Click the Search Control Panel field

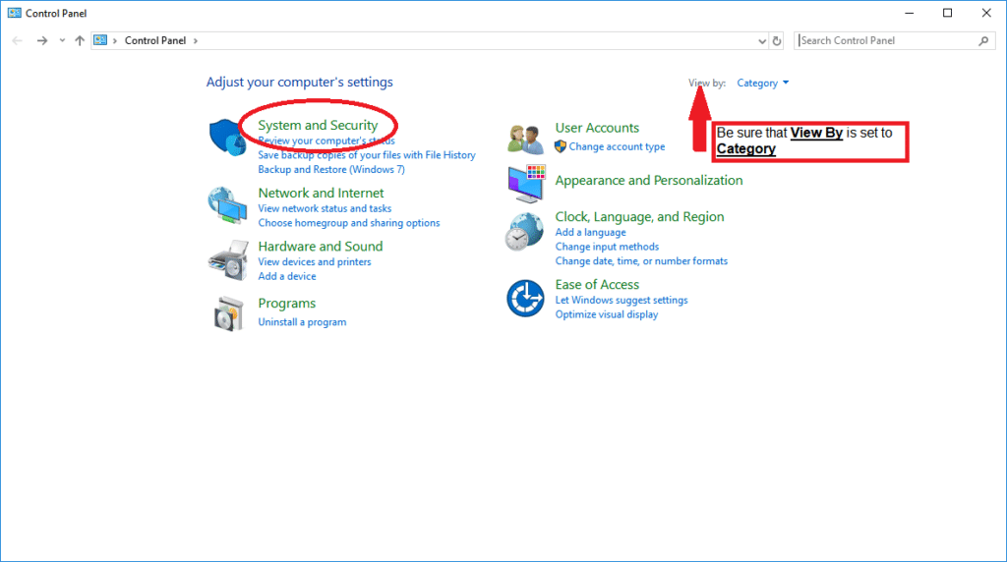[x=887, y=41]
